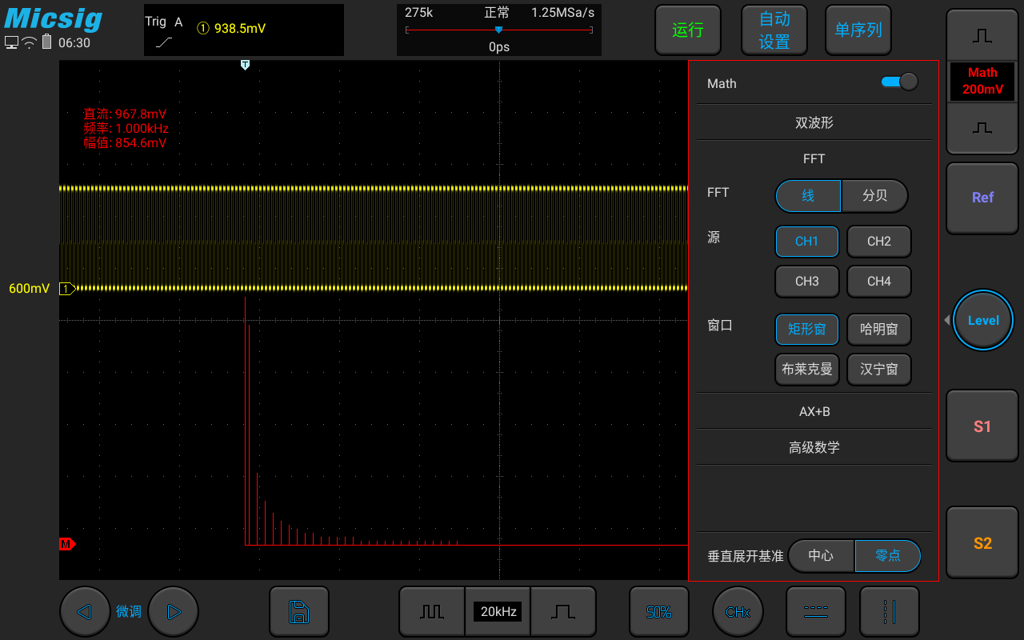This screenshot has width=1024, height=640.
Task: Click the left fine-adjust arrow
Action: (x=84, y=612)
